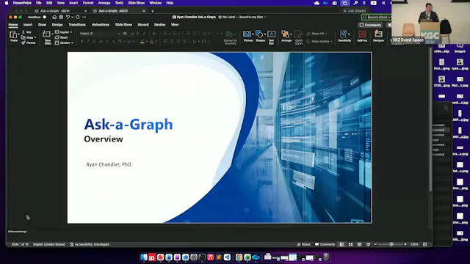
Task: Toggle bold formatting
Action: pyautogui.click(x=82, y=42)
